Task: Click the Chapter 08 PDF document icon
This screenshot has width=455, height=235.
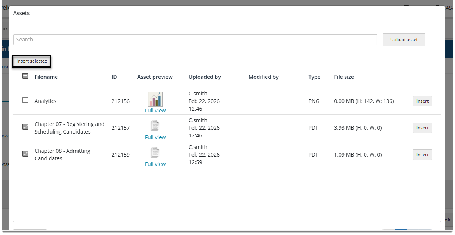Action: pos(155,153)
